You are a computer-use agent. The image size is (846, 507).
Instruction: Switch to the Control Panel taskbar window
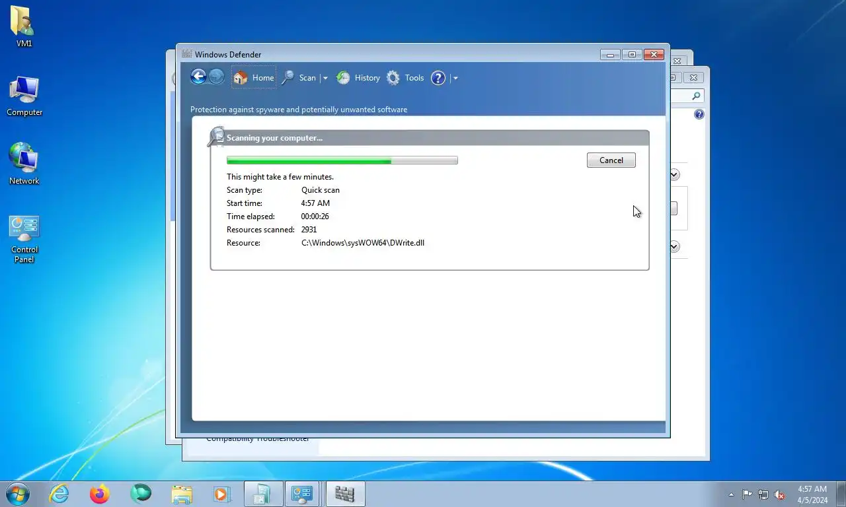click(304, 494)
